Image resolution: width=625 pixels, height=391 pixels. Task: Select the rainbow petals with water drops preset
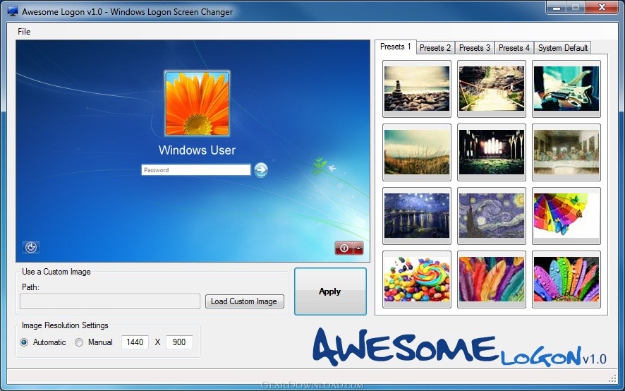pyautogui.click(x=566, y=279)
